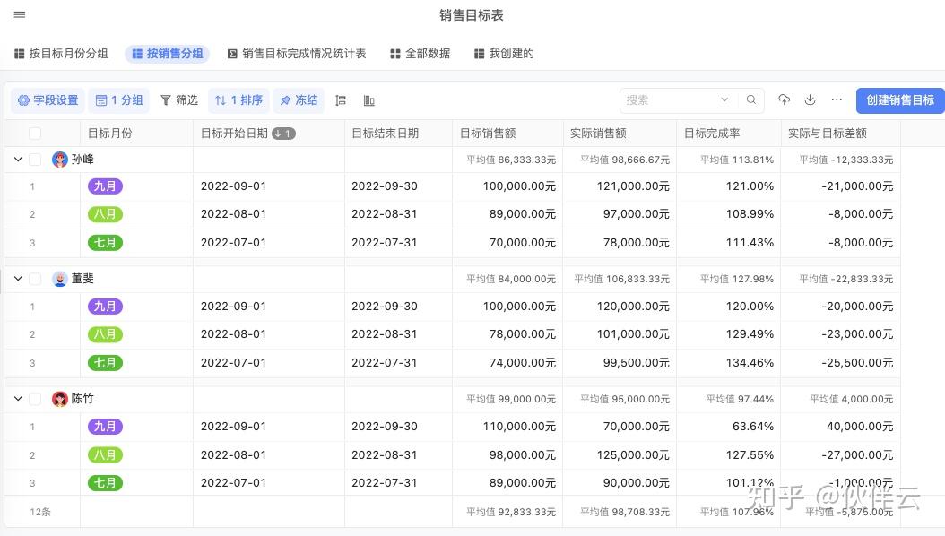Click the 九月 tag in 陈竹's group
The image size is (945, 536).
(x=106, y=427)
